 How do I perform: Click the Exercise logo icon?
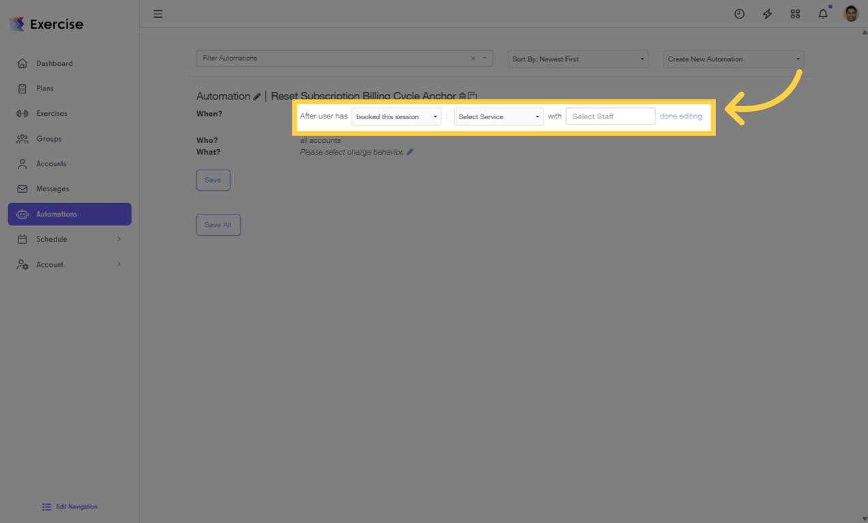[x=17, y=25]
